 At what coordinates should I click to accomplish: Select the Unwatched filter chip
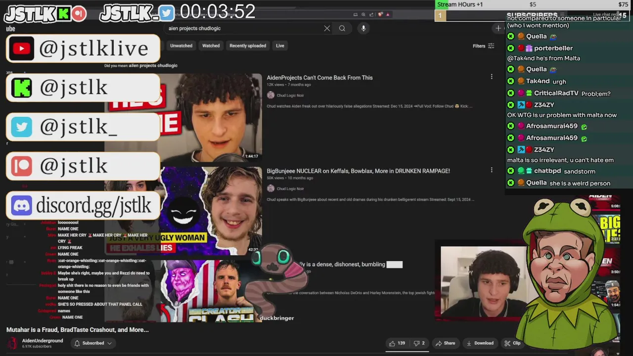click(x=181, y=45)
